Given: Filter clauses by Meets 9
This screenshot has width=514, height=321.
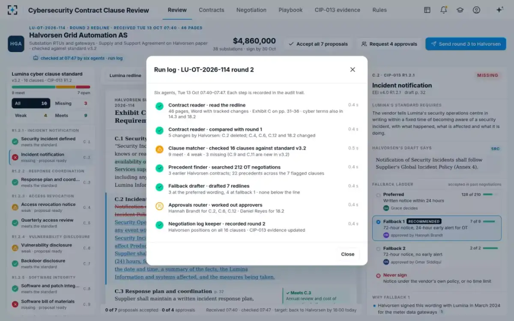Looking at the screenshot, I should pyautogui.click(x=71, y=115).
